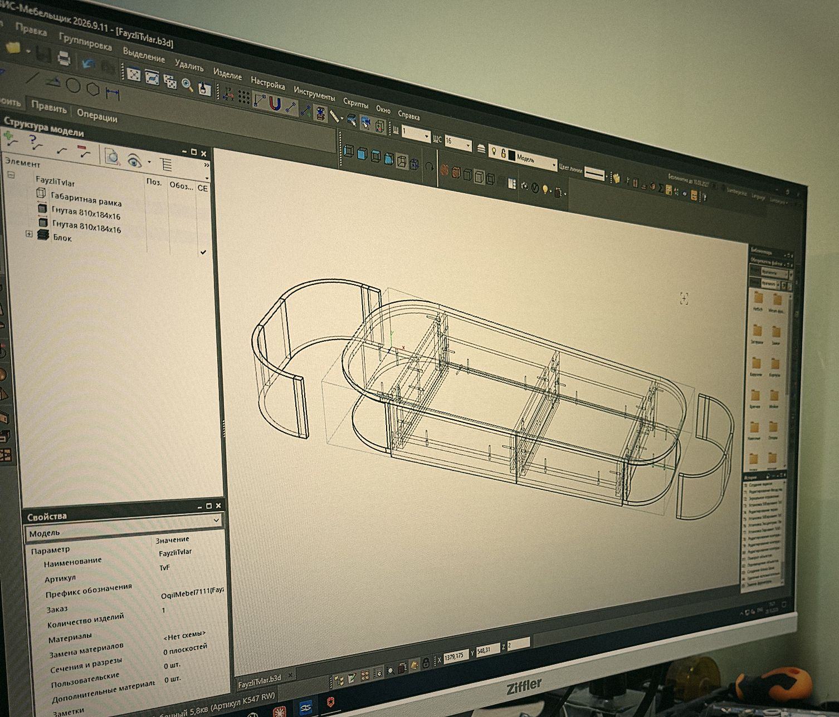Switch to the Операции tab
This screenshot has height=717, width=839.
point(97,115)
